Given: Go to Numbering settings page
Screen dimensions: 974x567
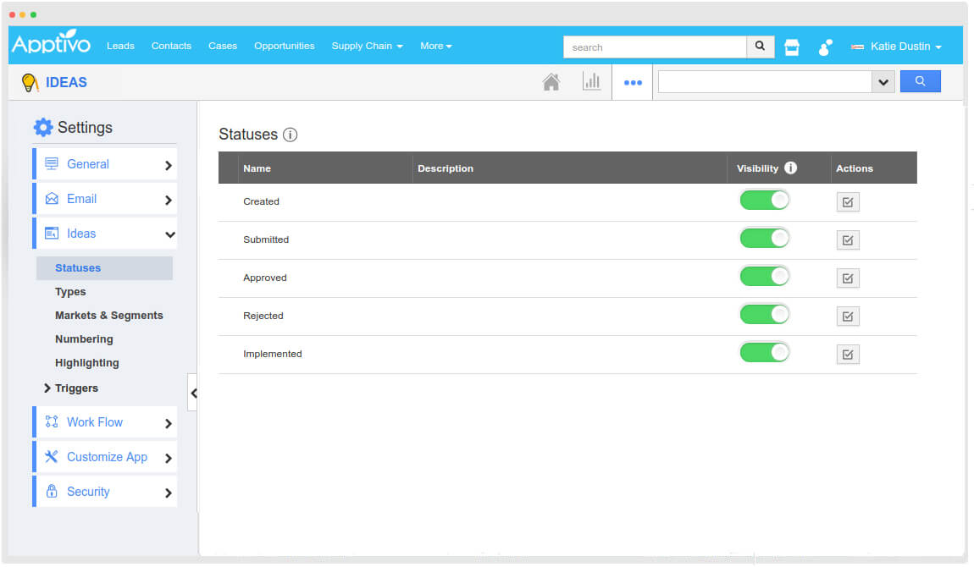Looking at the screenshot, I should 84,339.
